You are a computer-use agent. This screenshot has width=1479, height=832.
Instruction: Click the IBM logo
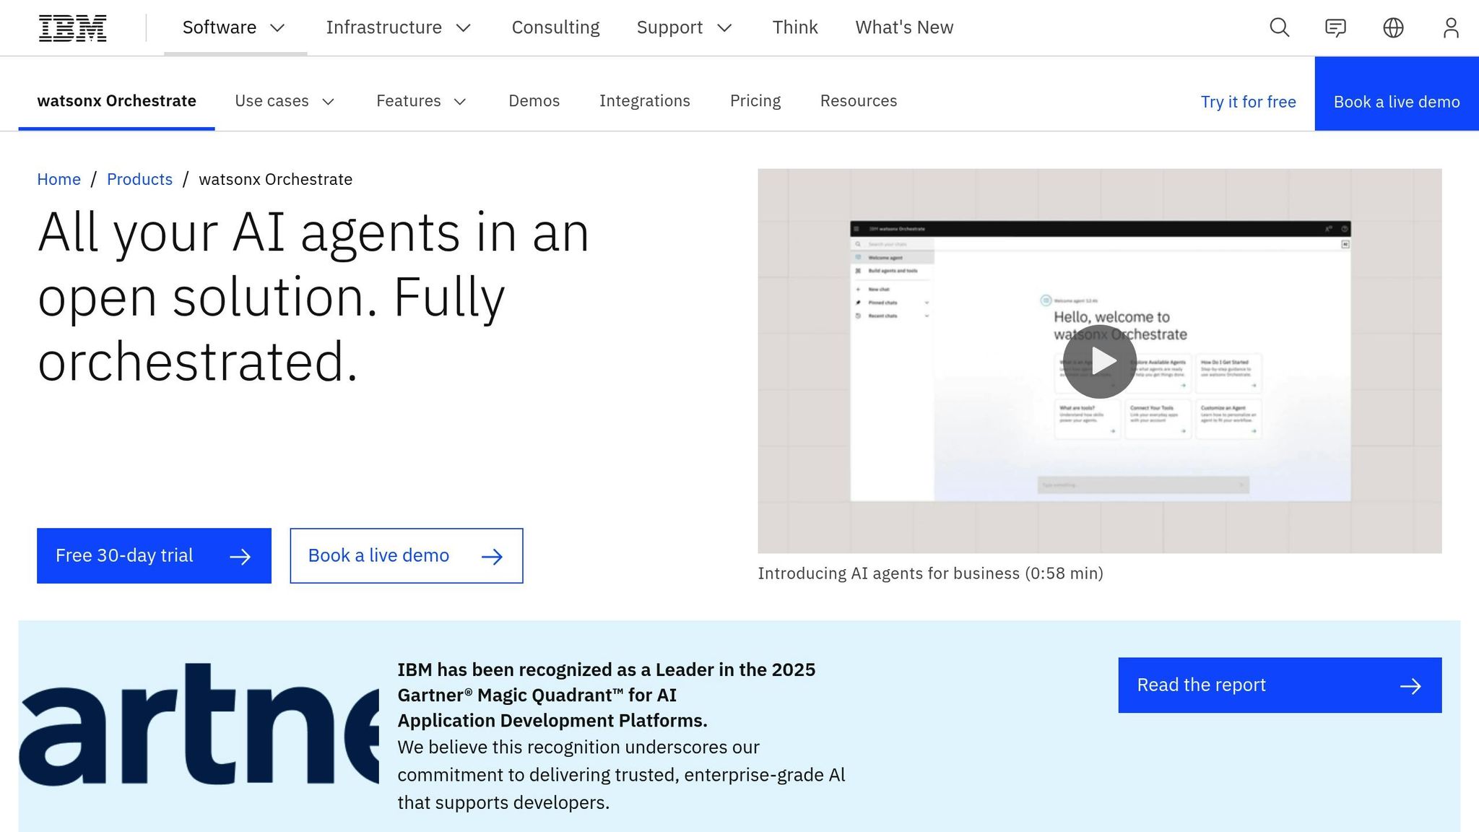point(72,27)
